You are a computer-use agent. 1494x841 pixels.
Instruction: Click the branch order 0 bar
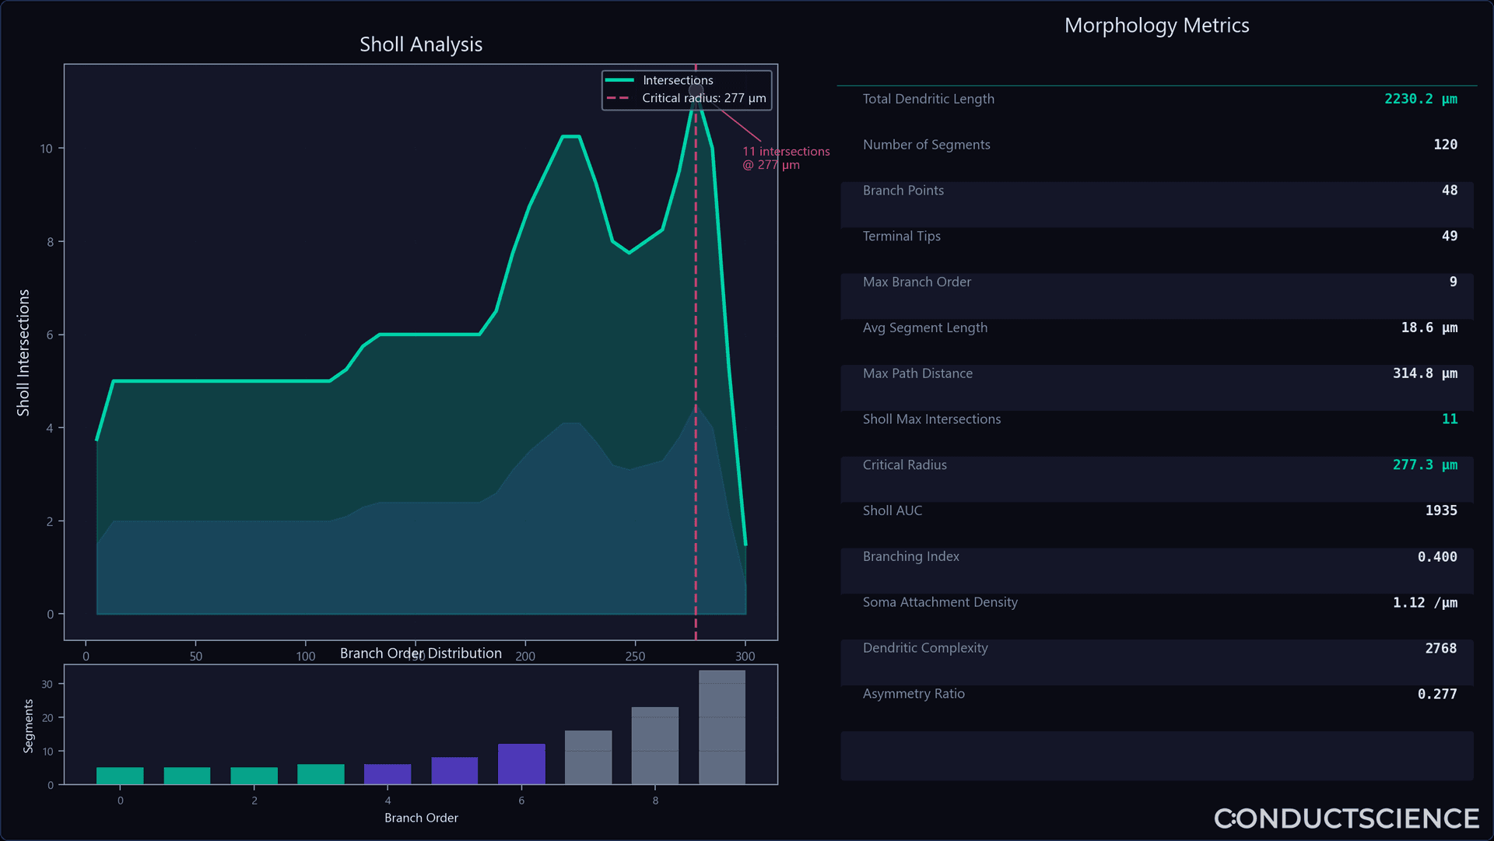(120, 776)
